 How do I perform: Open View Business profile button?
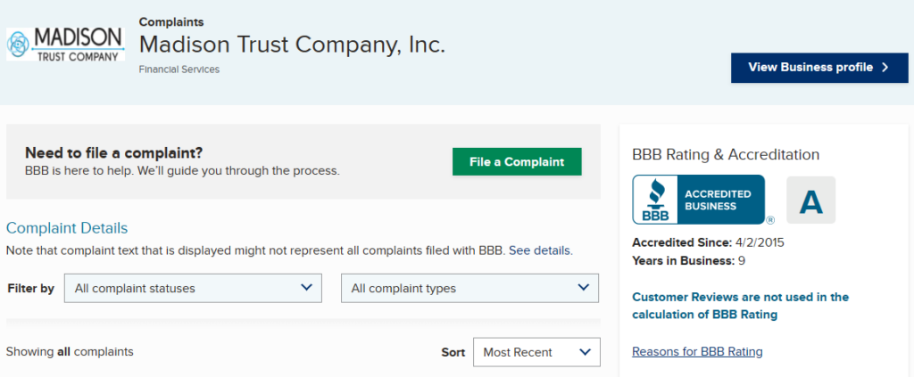[x=819, y=68]
